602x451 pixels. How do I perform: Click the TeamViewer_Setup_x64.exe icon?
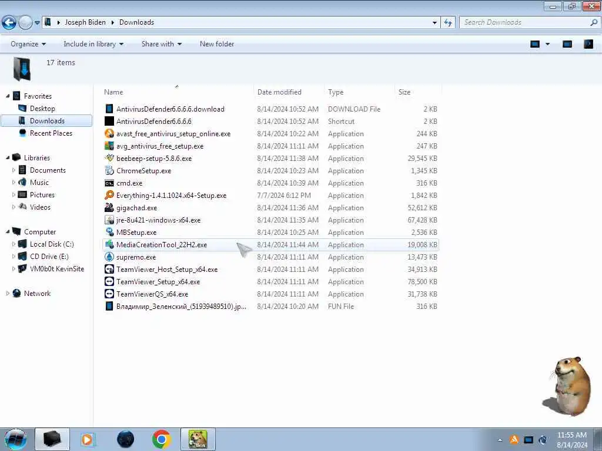click(109, 281)
